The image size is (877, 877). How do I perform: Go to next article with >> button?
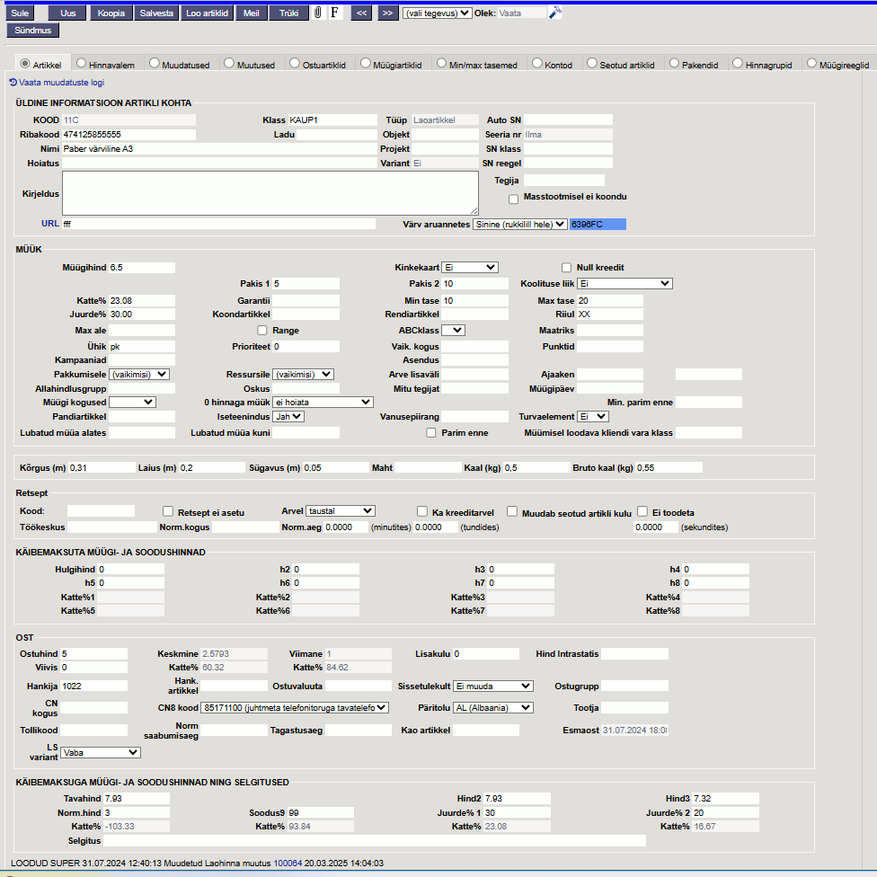point(387,13)
